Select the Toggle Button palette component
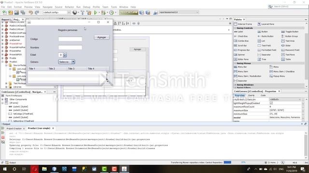The height and width of the screenshot is (173, 309). pyautogui.click(x=290, y=32)
